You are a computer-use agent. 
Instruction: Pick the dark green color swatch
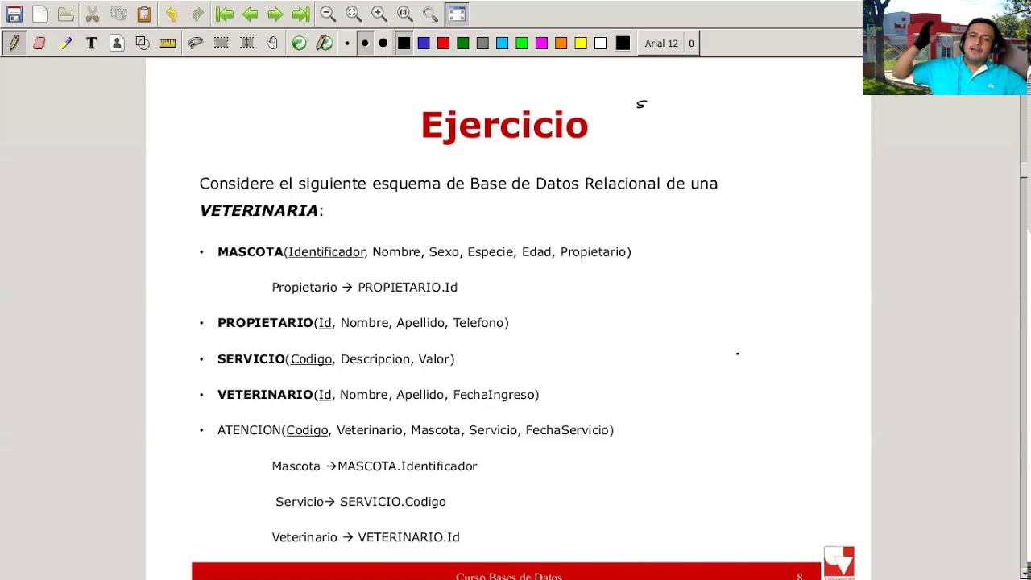pos(463,43)
